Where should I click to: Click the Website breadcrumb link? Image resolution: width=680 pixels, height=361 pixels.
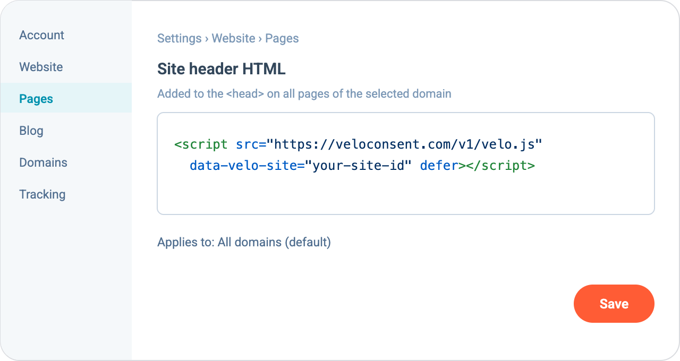click(x=234, y=38)
